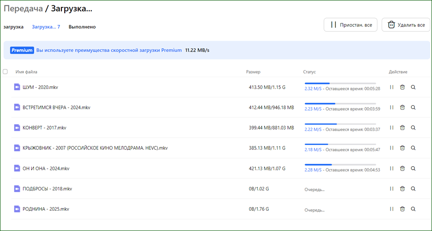Open the Выполнено tab
Image resolution: width=432 pixels, height=231 pixels.
pos(82,27)
